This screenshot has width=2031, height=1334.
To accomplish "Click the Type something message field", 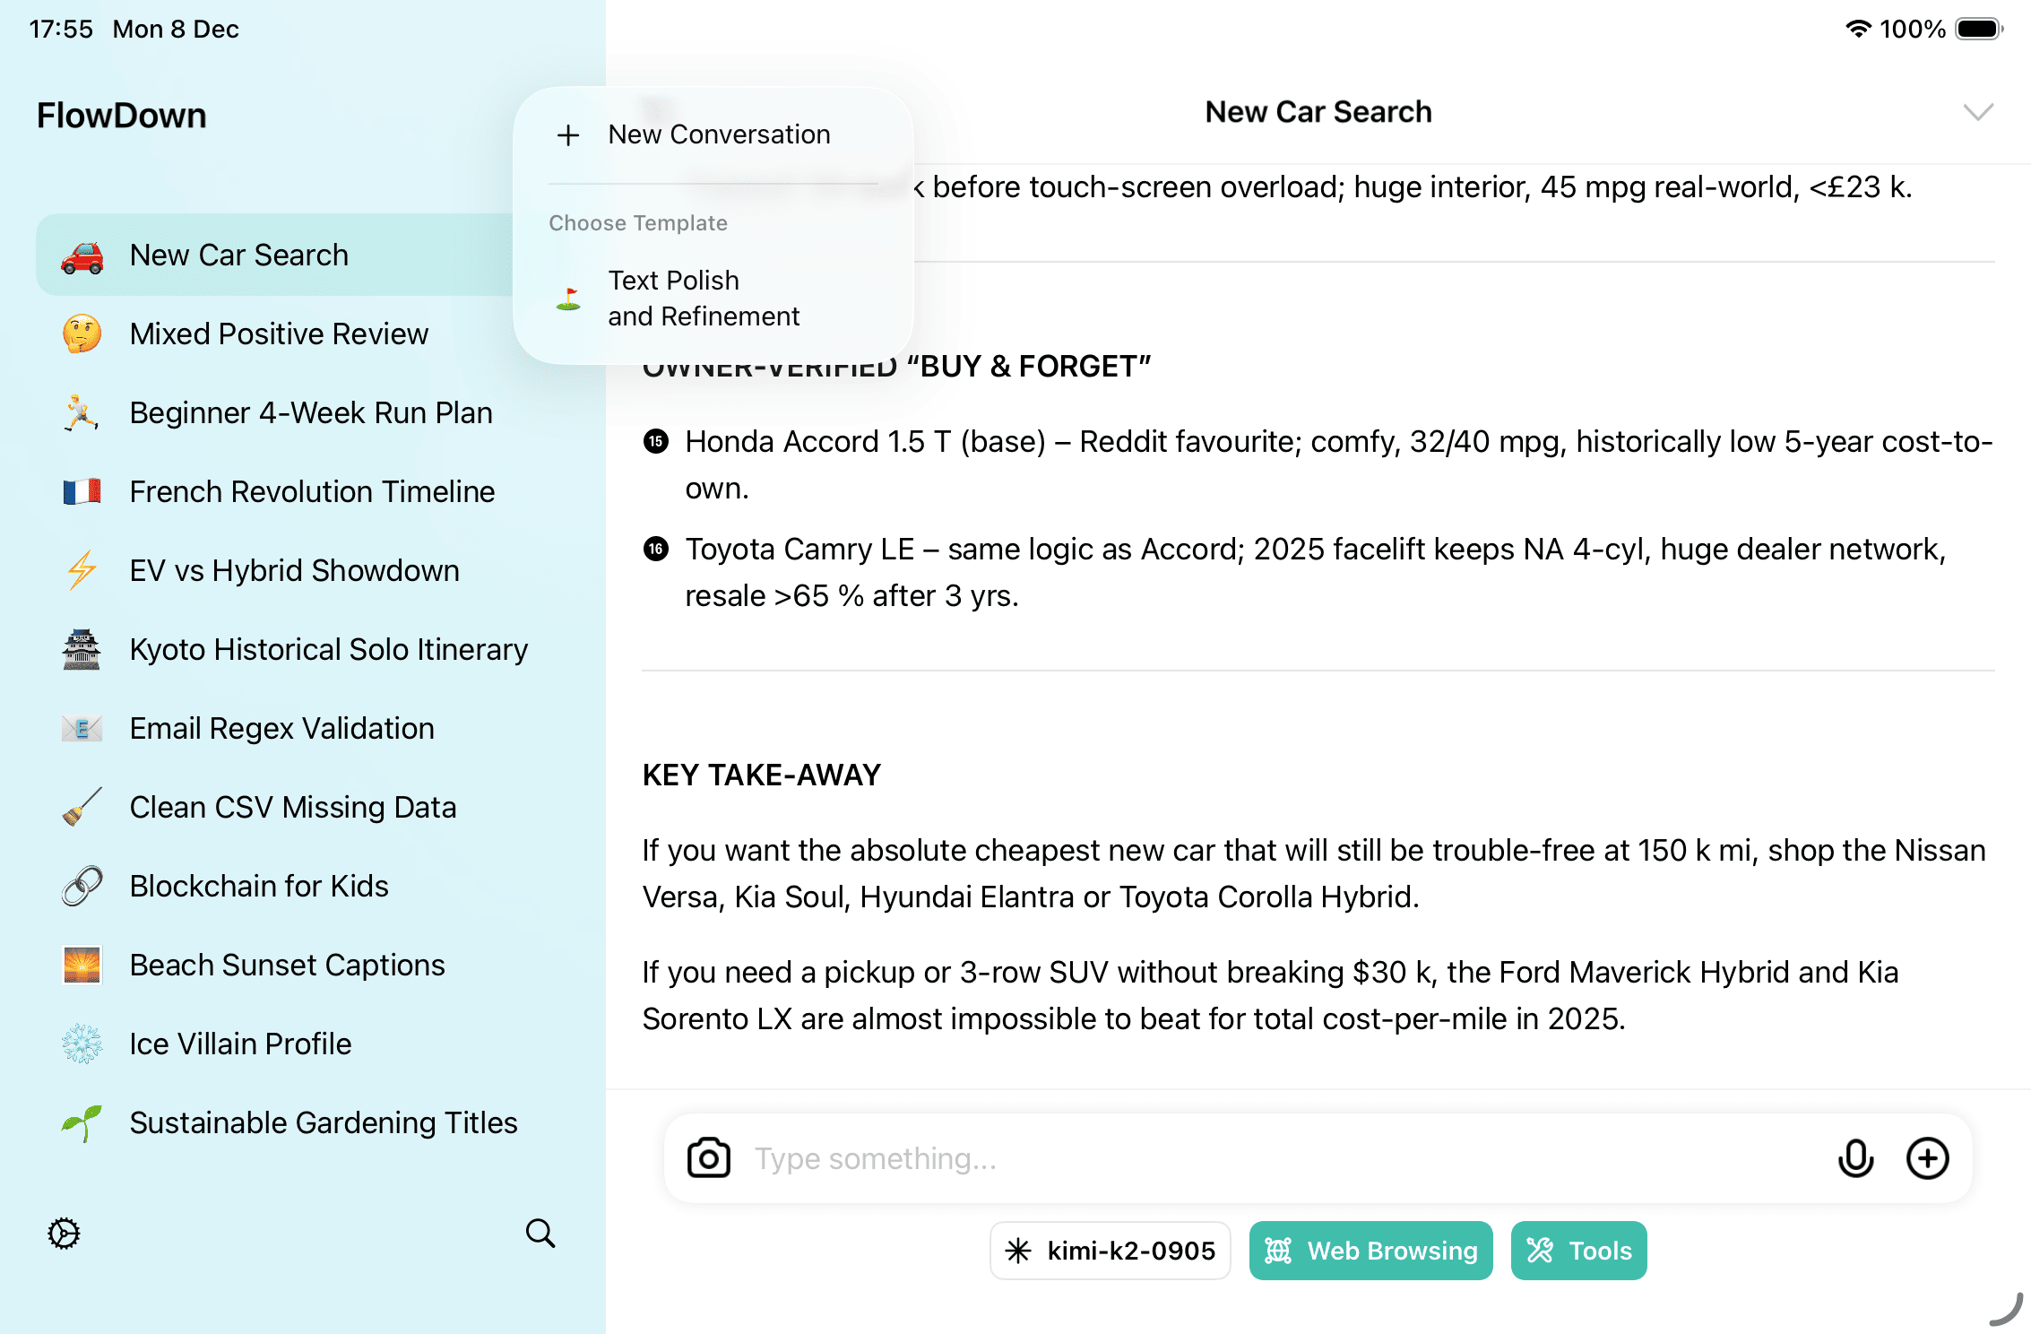I will point(1273,1158).
